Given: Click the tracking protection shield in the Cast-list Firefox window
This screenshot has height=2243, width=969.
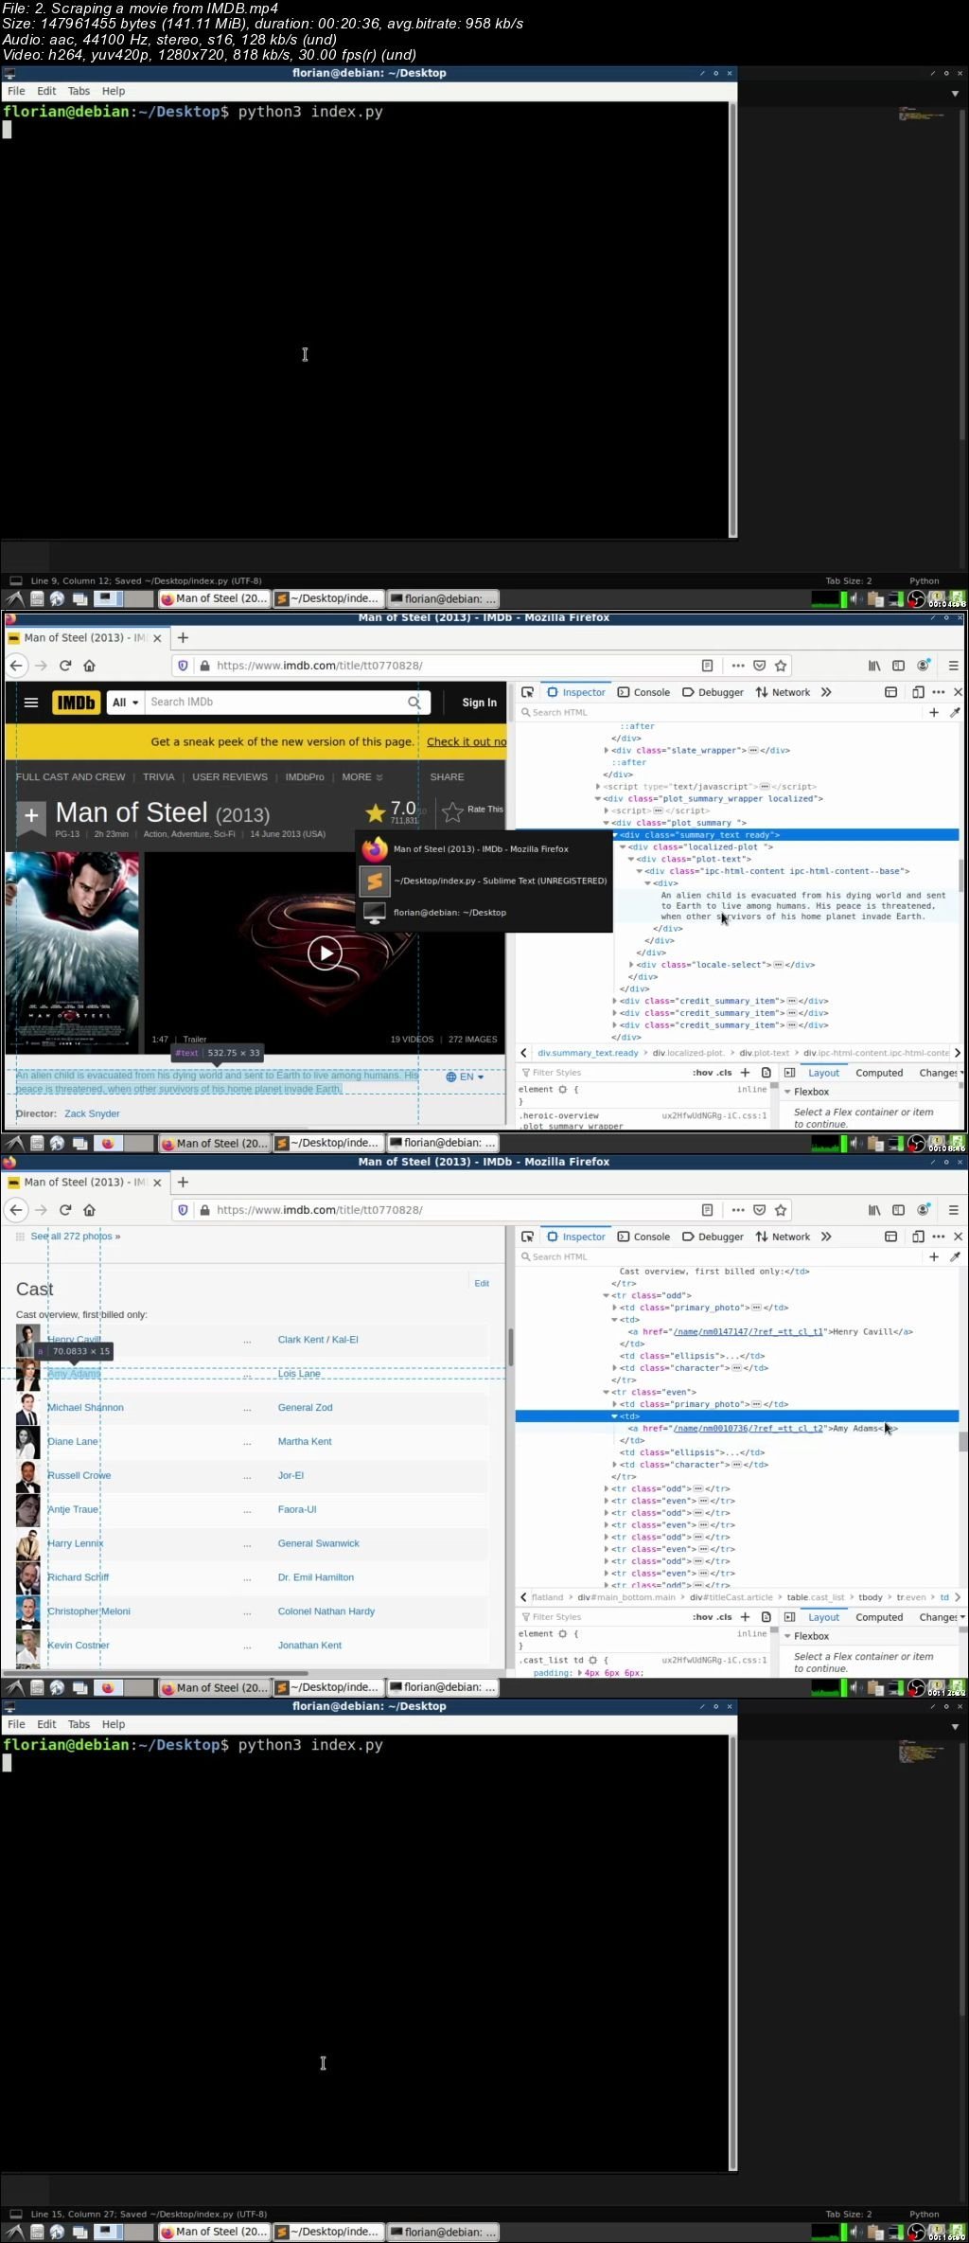Looking at the screenshot, I should (184, 1210).
